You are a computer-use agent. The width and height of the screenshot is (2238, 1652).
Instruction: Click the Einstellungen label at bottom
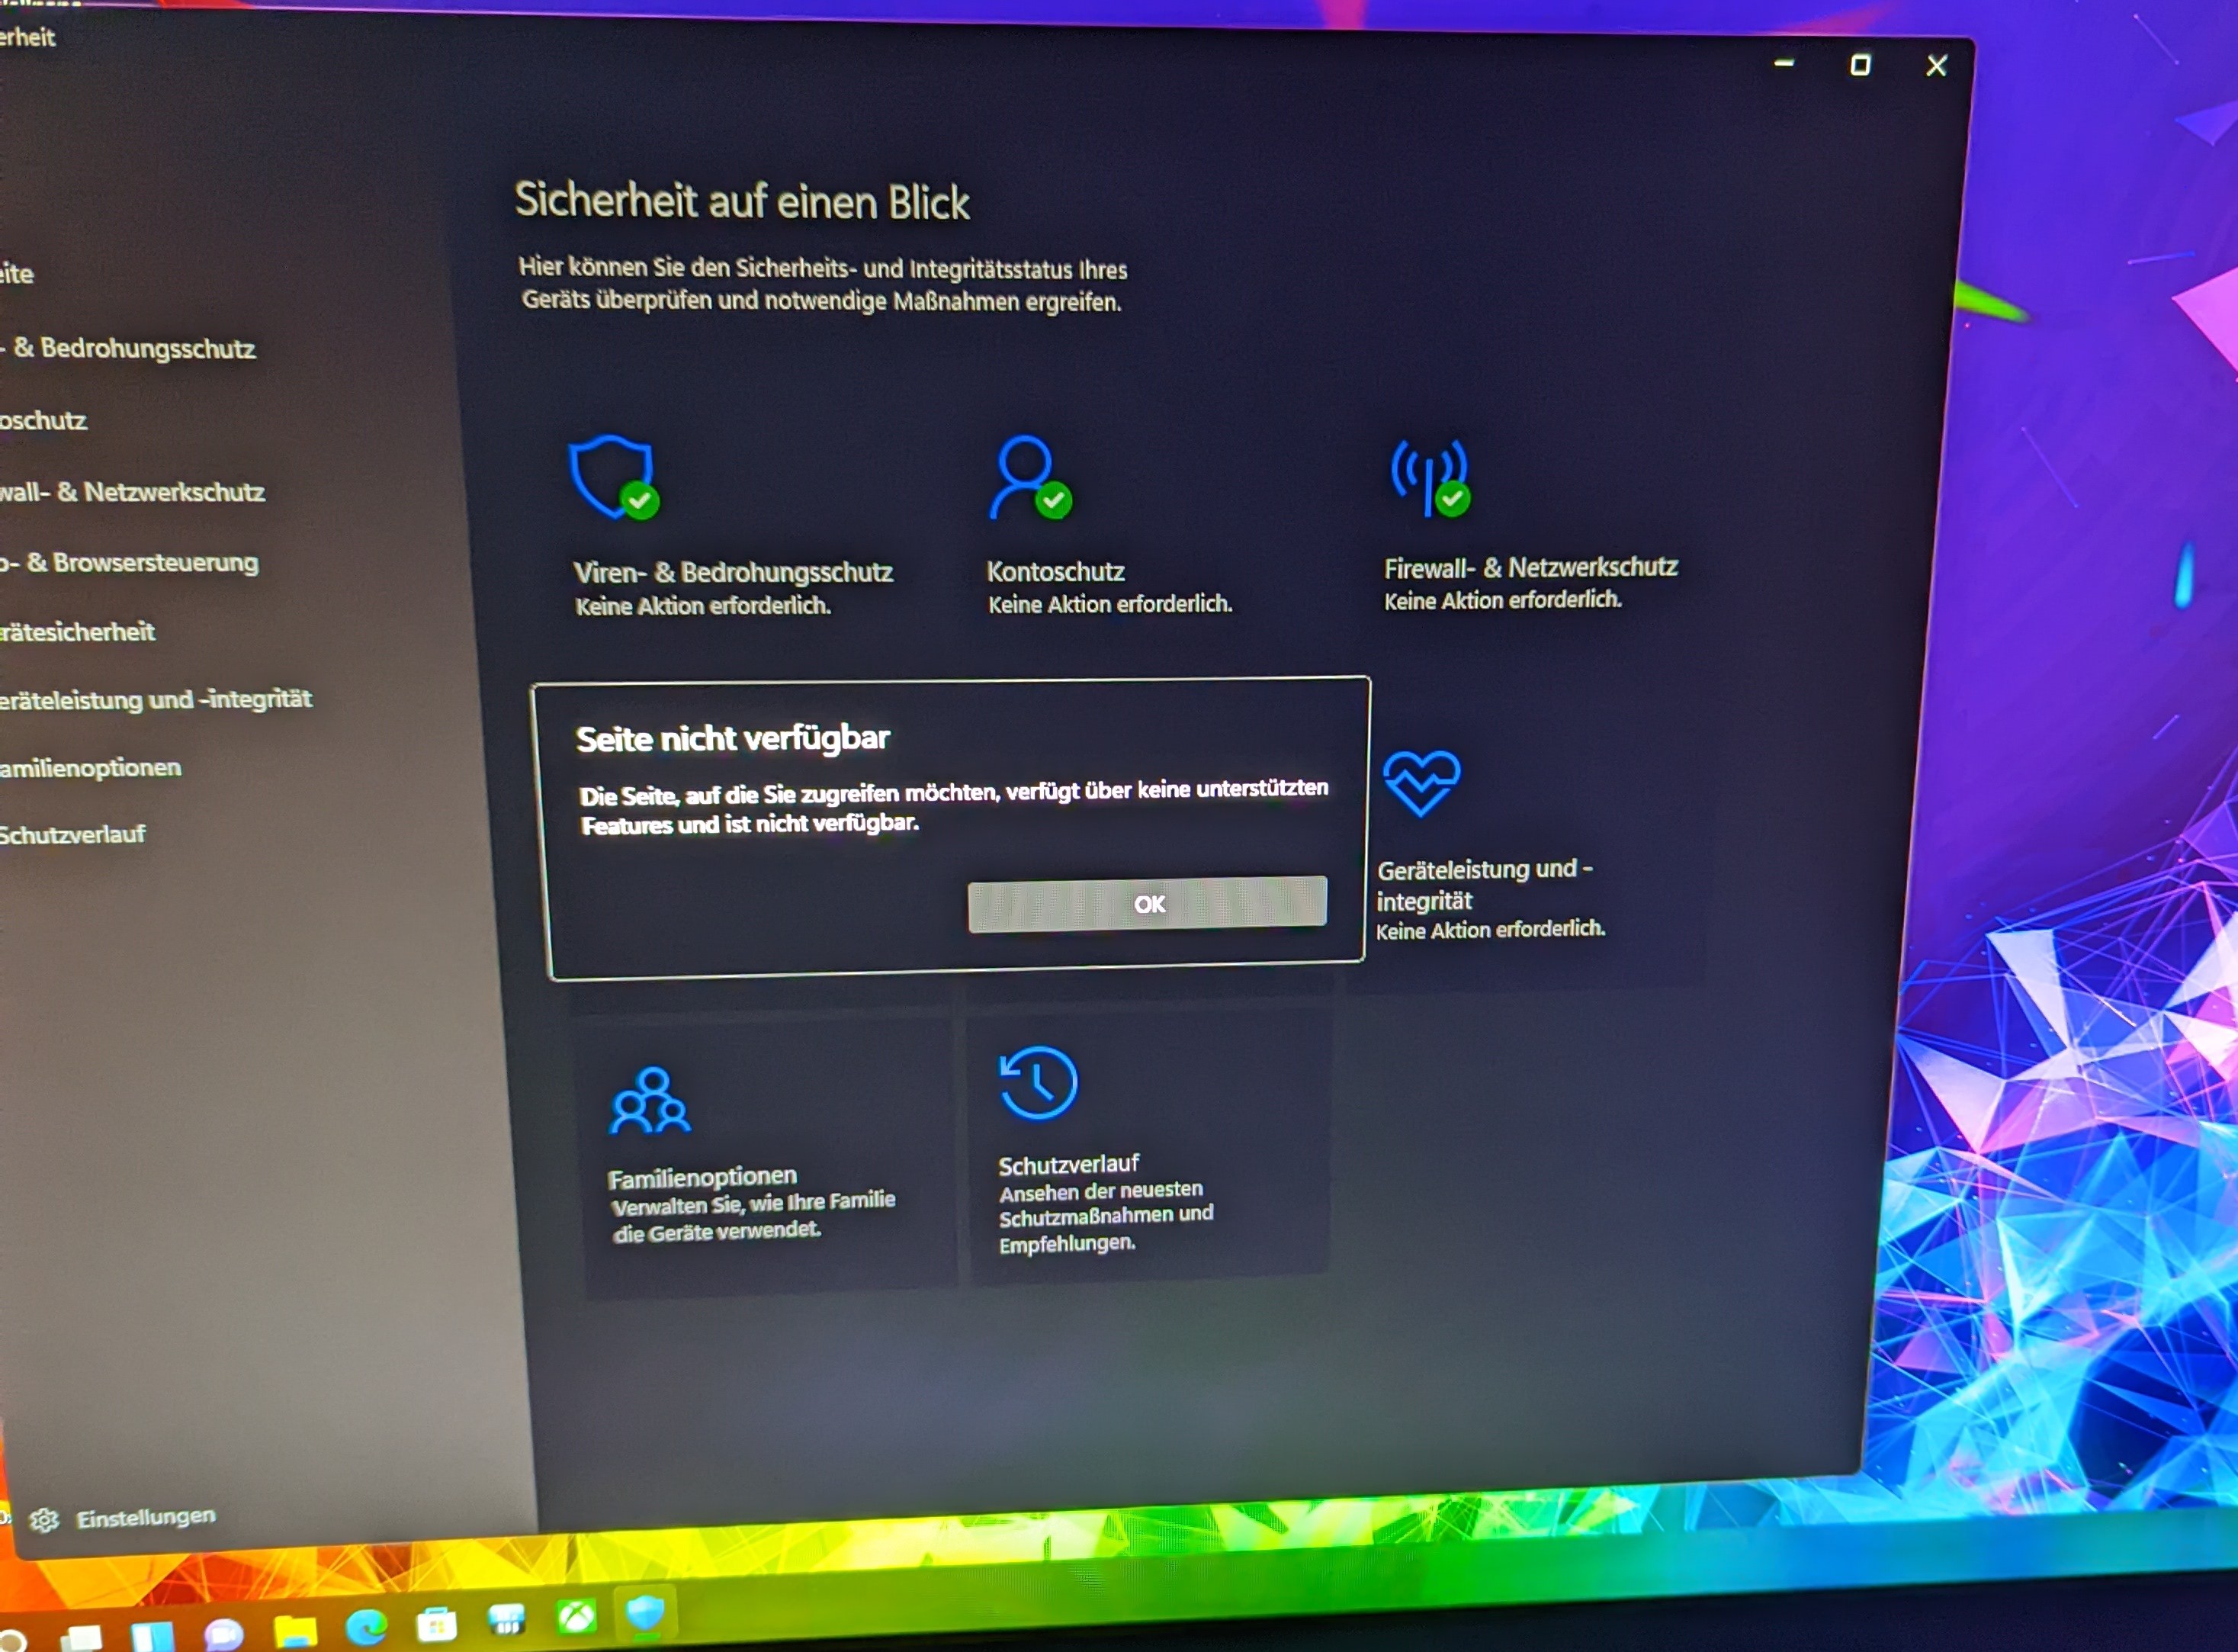pyautogui.click(x=146, y=1517)
